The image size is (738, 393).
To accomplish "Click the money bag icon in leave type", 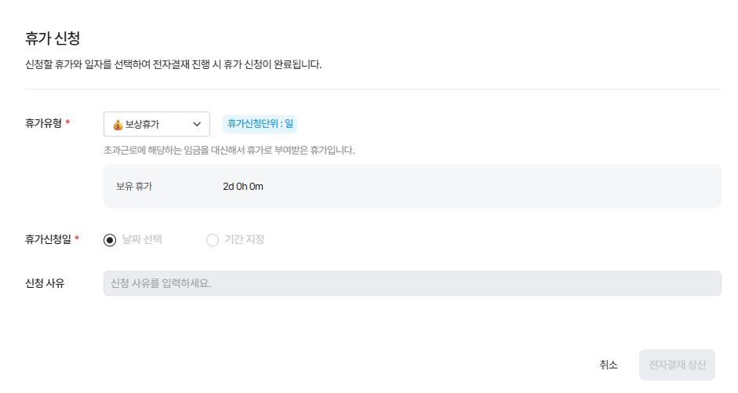I will coord(118,125).
